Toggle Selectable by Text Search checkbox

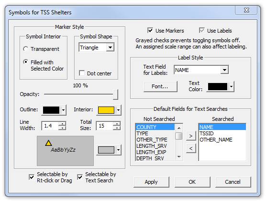point(80,177)
